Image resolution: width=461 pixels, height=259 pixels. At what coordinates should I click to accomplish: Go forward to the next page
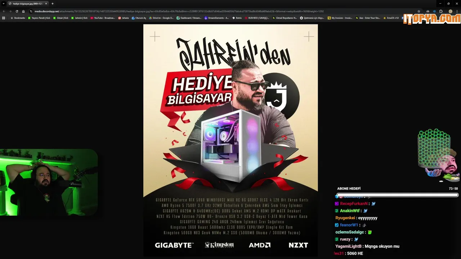10,11
